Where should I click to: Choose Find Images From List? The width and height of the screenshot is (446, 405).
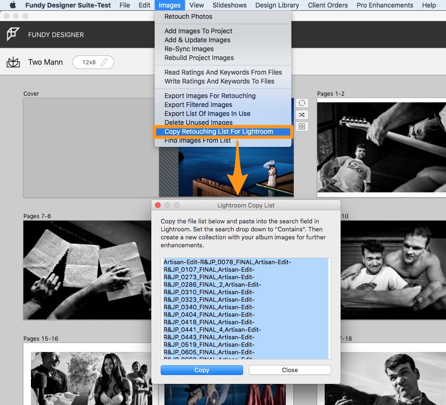223,140
